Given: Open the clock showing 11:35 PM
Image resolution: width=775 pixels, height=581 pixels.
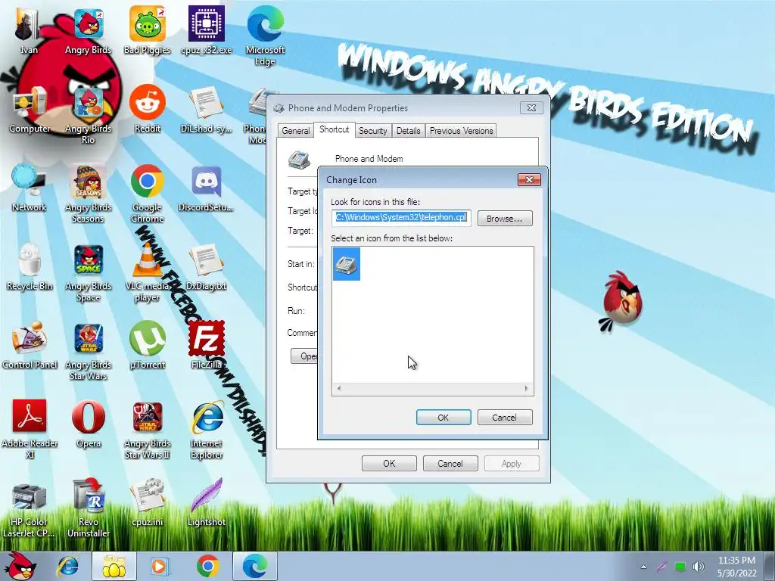Looking at the screenshot, I should (736, 566).
